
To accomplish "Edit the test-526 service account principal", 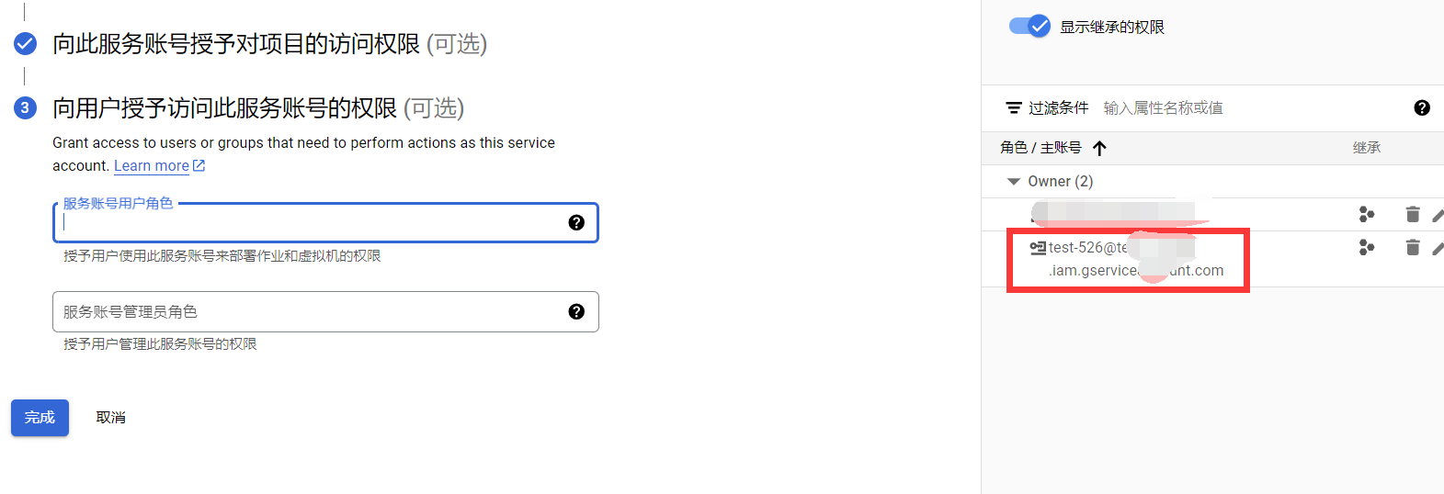I will click(1438, 248).
